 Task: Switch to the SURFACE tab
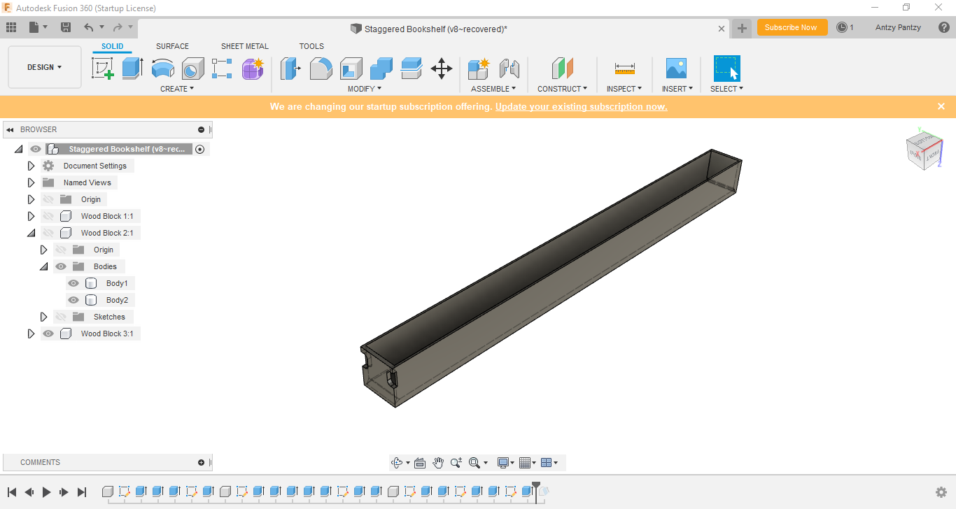coord(172,46)
